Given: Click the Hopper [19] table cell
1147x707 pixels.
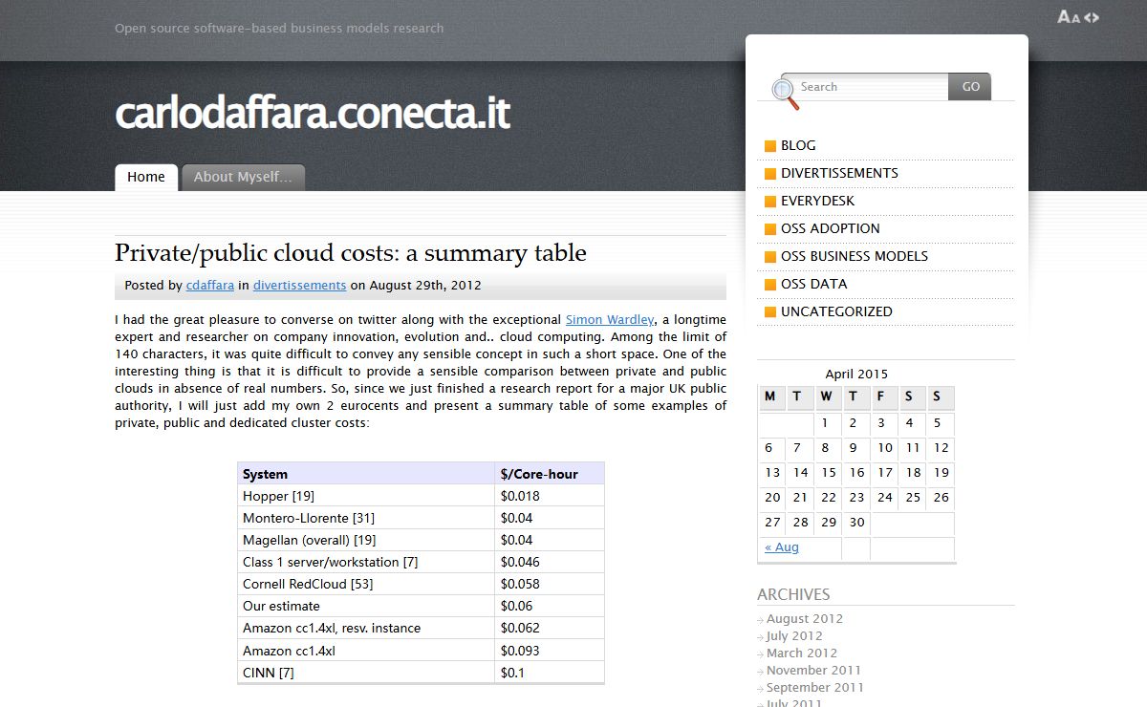Looking at the screenshot, I should pyautogui.click(x=366, y=496).
